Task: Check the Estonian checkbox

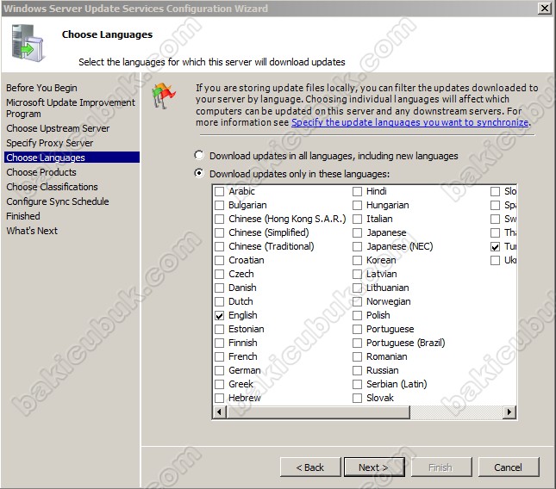Action: [x=220, y=330]
